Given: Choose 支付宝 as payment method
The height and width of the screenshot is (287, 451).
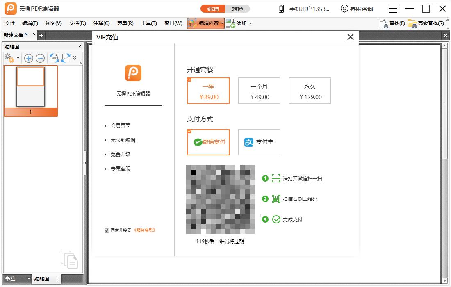Looking at the screenshot, I should pos(259,142).
